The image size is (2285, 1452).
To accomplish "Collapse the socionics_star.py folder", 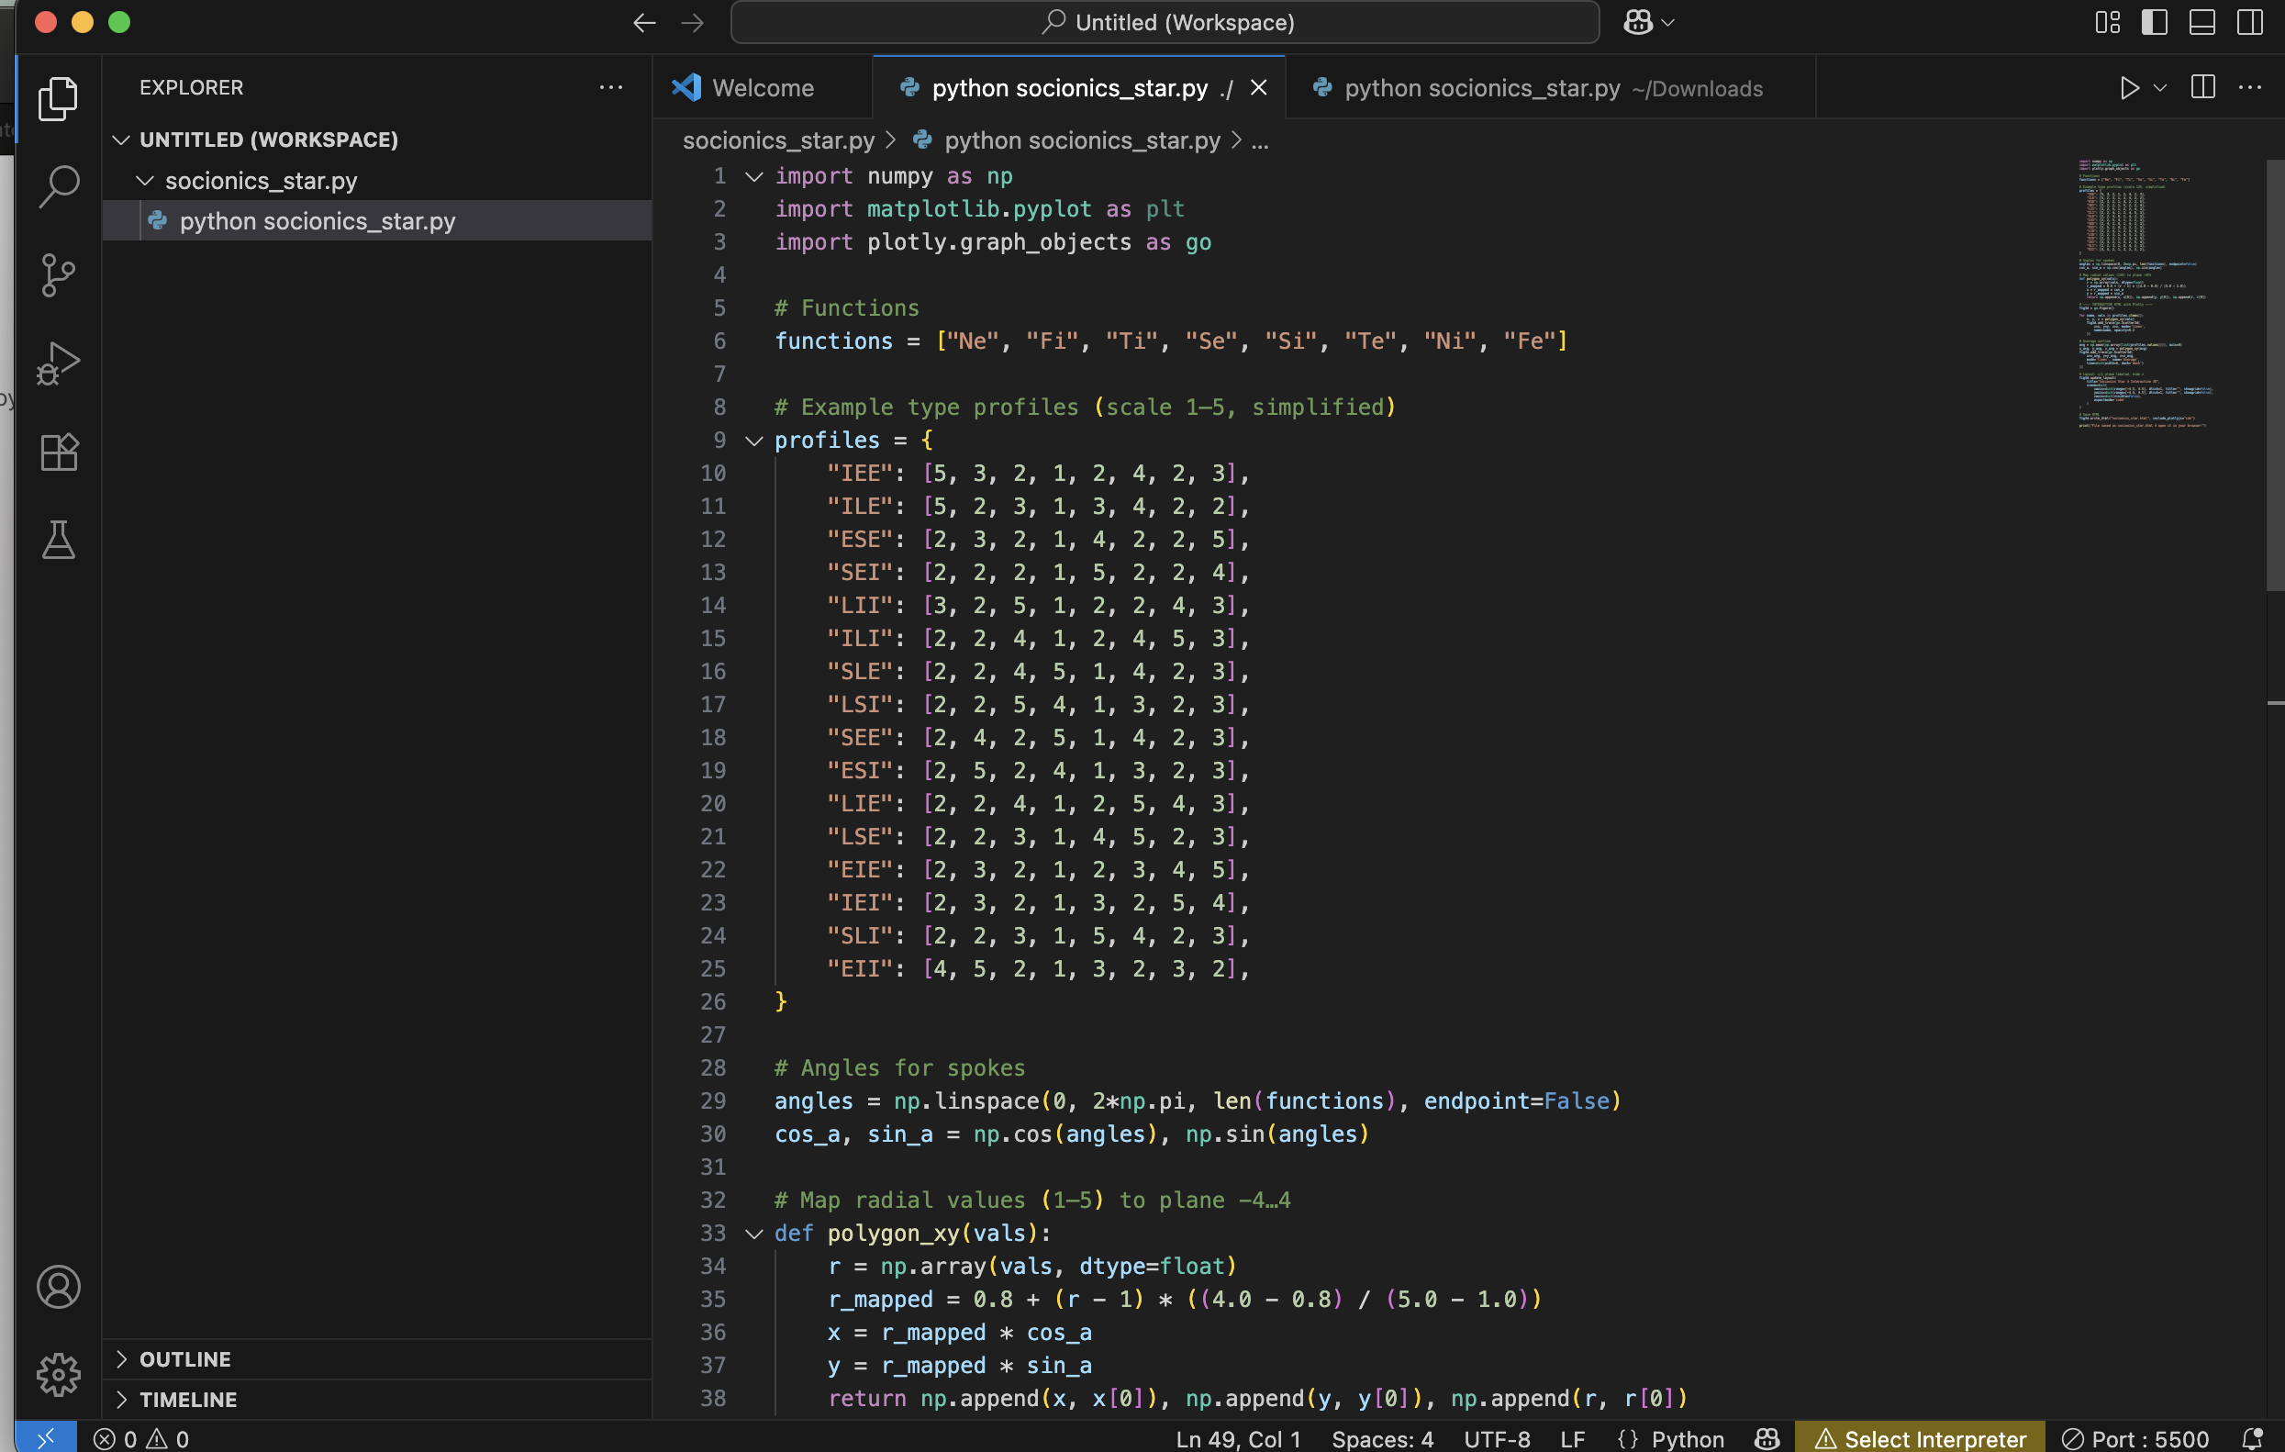I will [145, 180].
